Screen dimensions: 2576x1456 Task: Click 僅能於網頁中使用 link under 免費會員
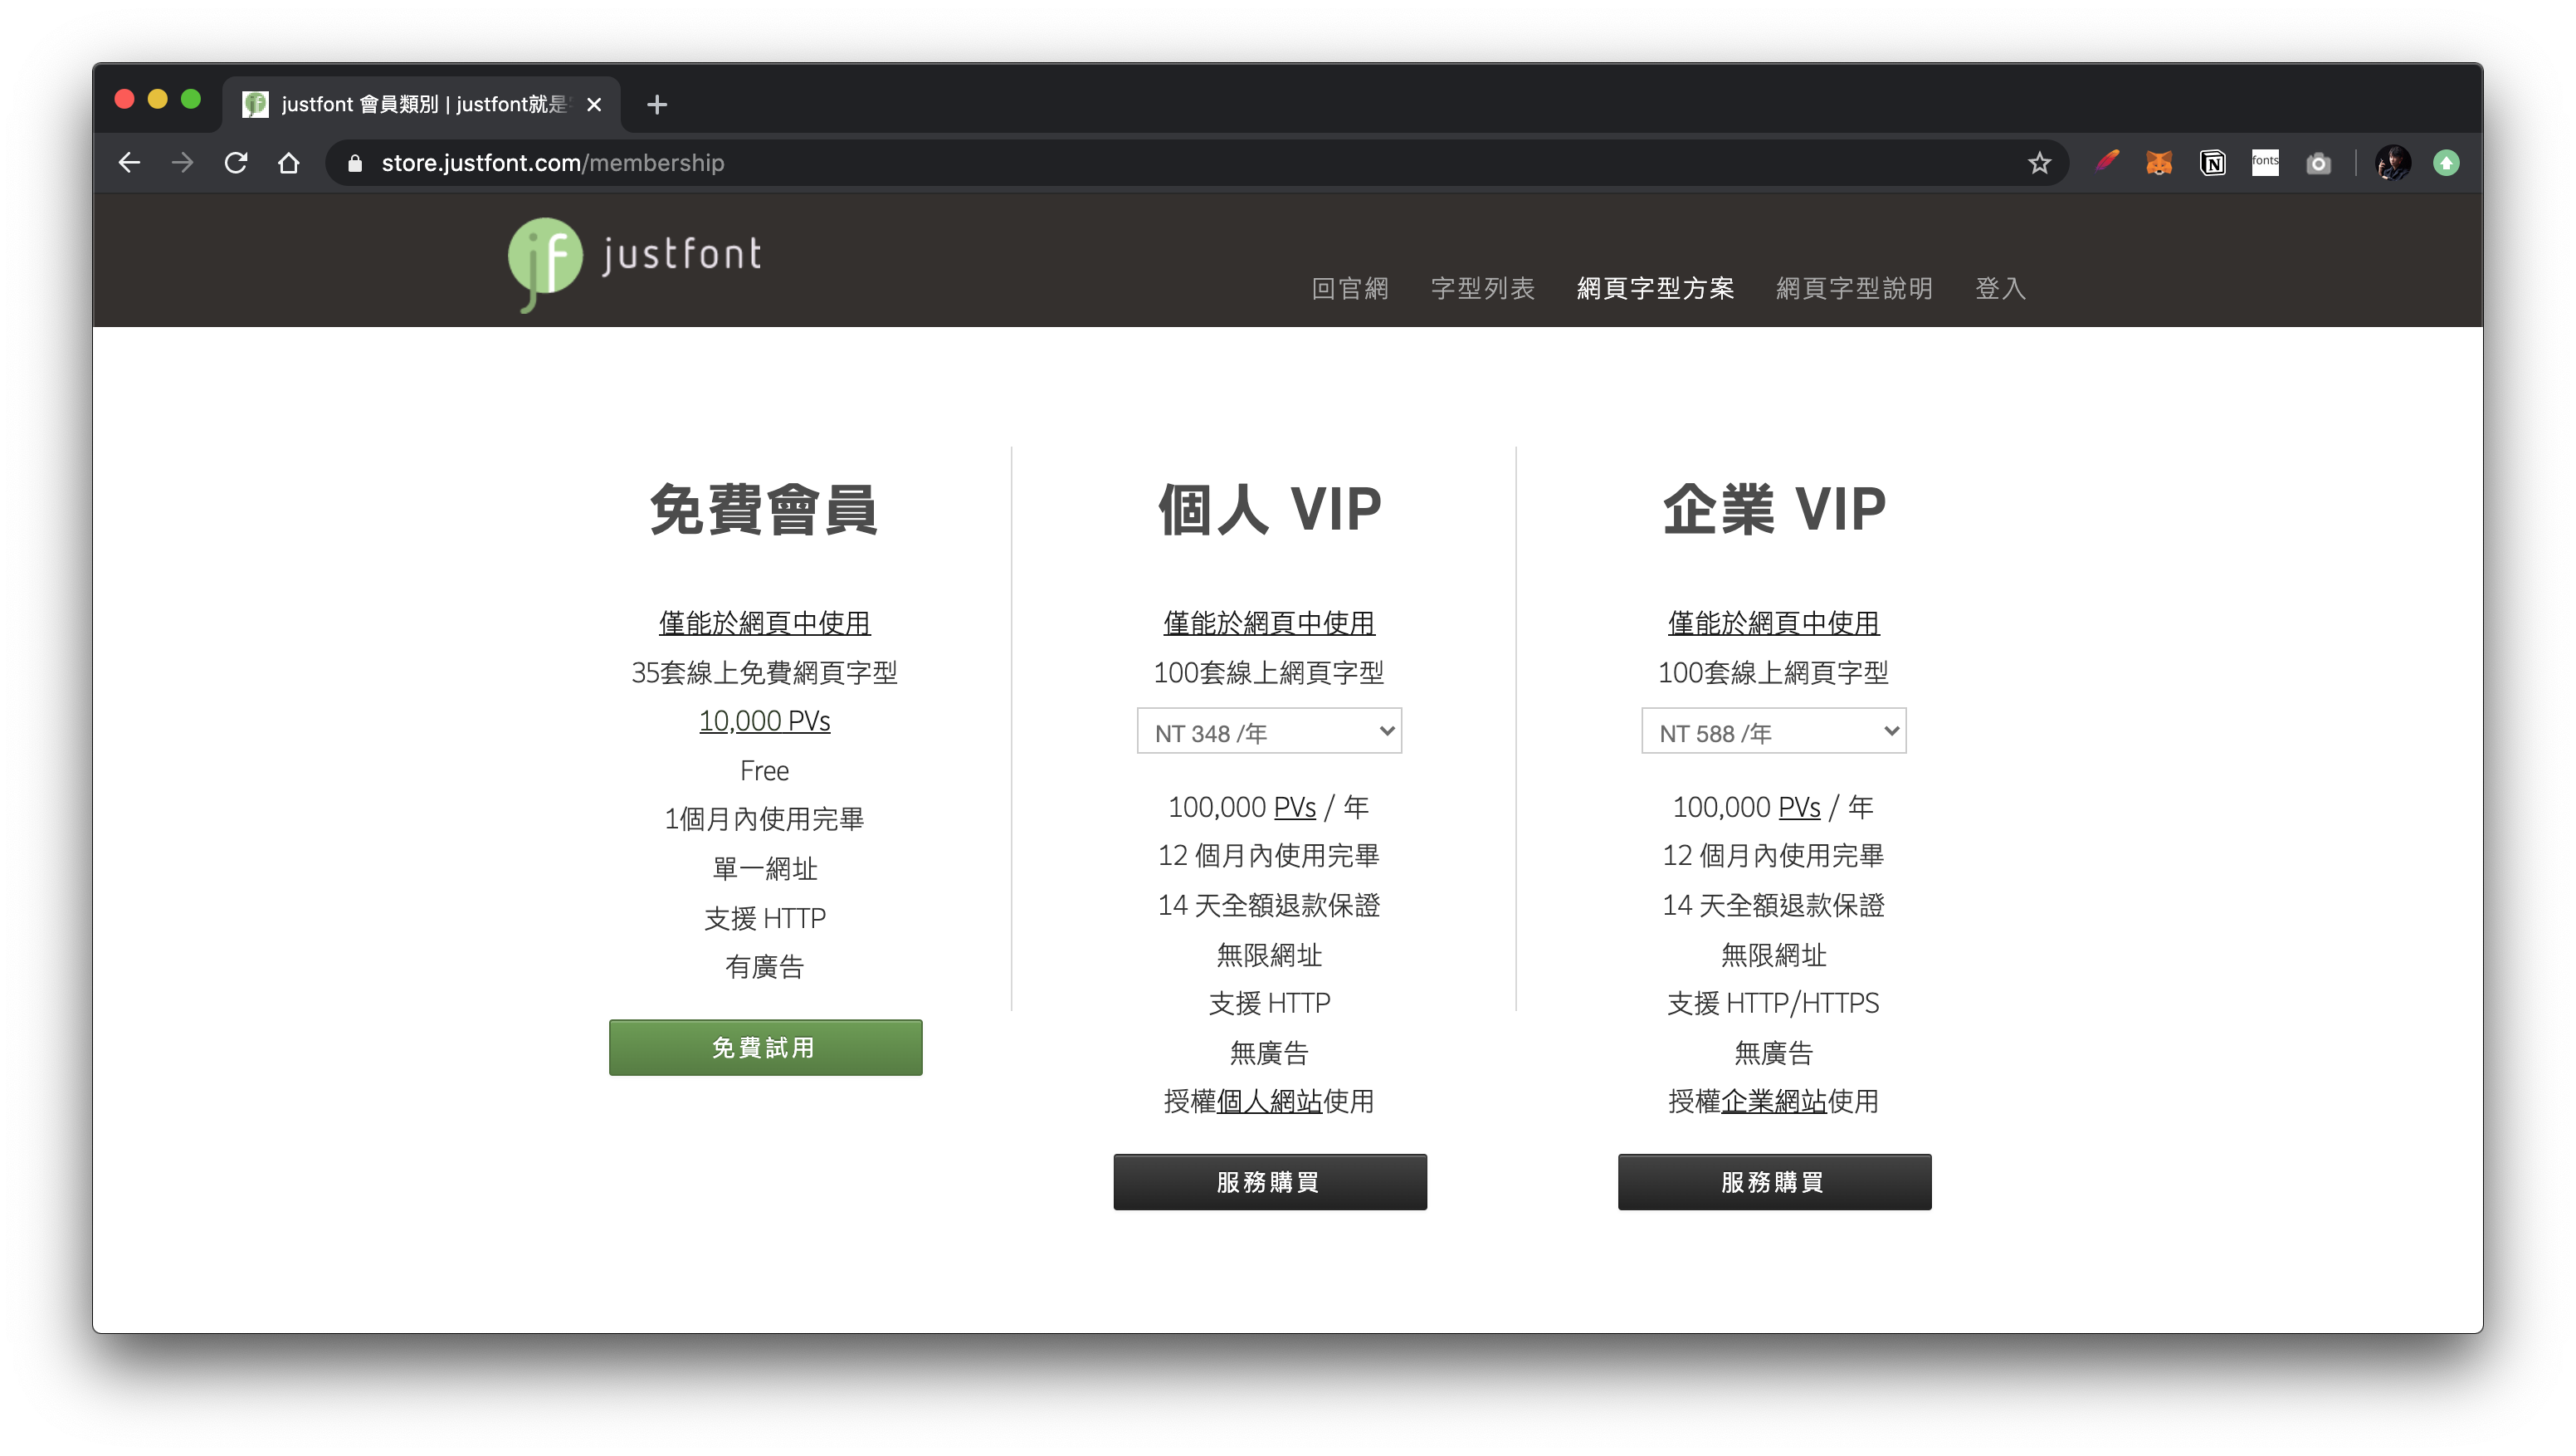(x=764, y=623)
